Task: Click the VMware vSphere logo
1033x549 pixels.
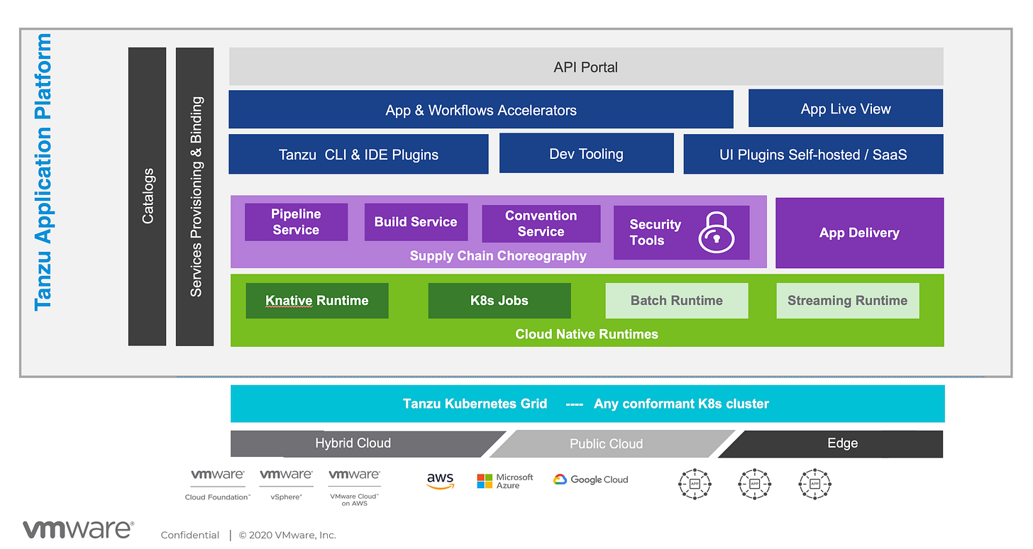Action: [x=286, y=485]
